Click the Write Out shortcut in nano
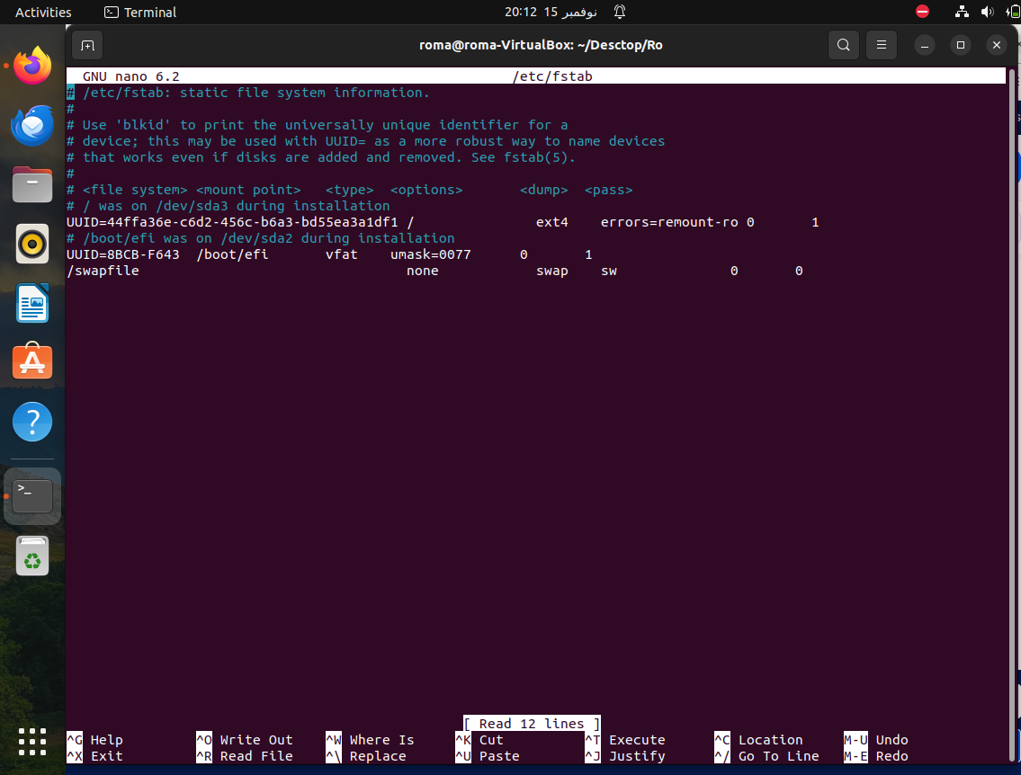 (244, 739)
